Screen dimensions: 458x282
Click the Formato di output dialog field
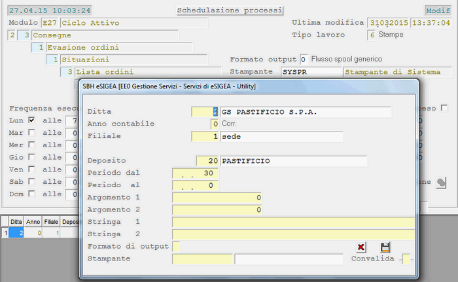[176, 247]
